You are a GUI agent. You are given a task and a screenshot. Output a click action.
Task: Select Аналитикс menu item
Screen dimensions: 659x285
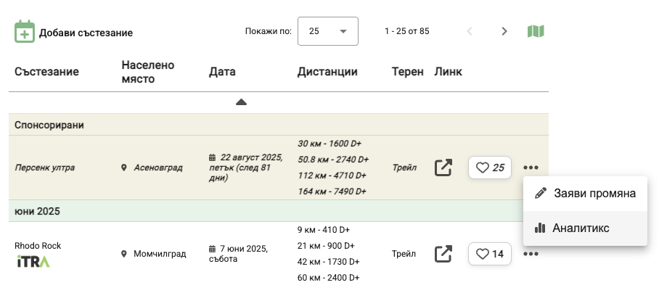[585, 228]
